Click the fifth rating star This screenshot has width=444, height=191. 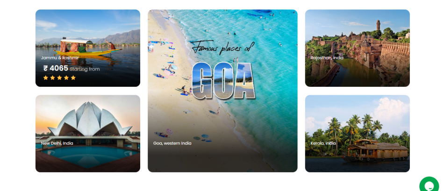[x=73, y=78]
